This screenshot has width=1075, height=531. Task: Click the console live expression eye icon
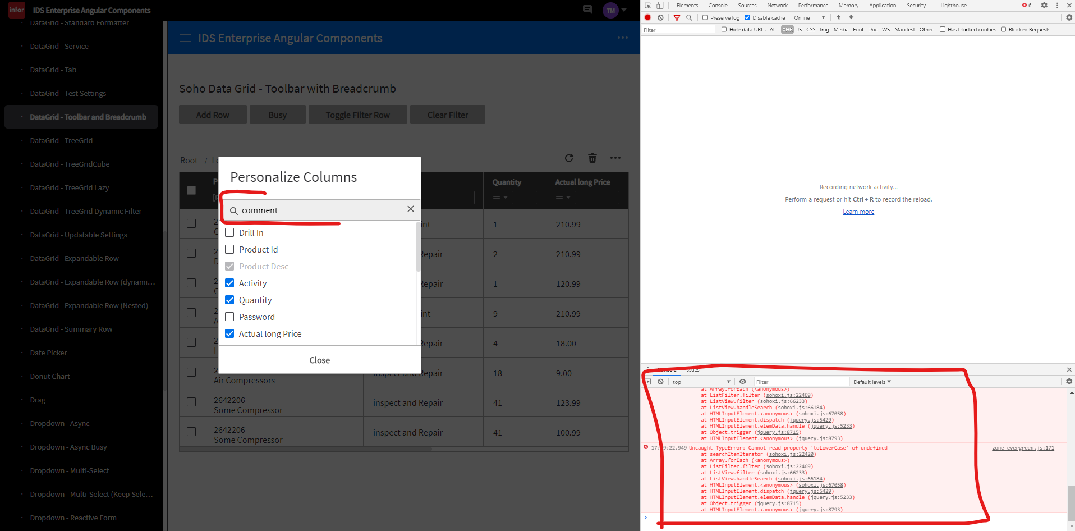tap(742, 382)
